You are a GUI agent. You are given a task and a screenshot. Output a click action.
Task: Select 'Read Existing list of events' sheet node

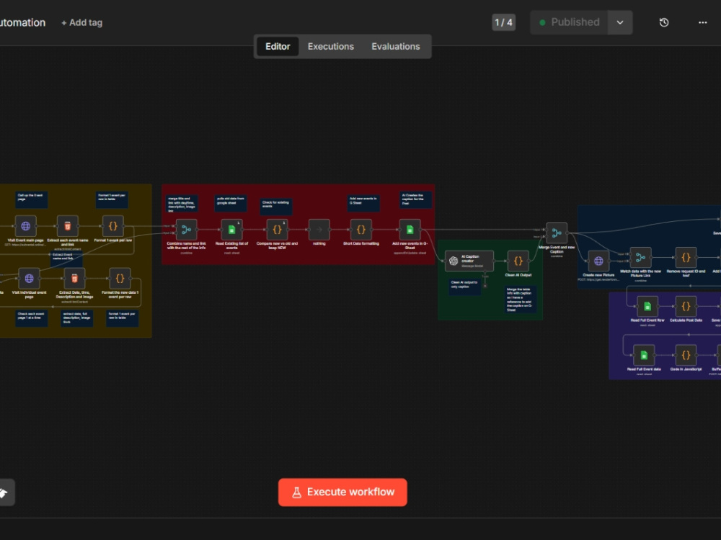[x=231, y=230]
